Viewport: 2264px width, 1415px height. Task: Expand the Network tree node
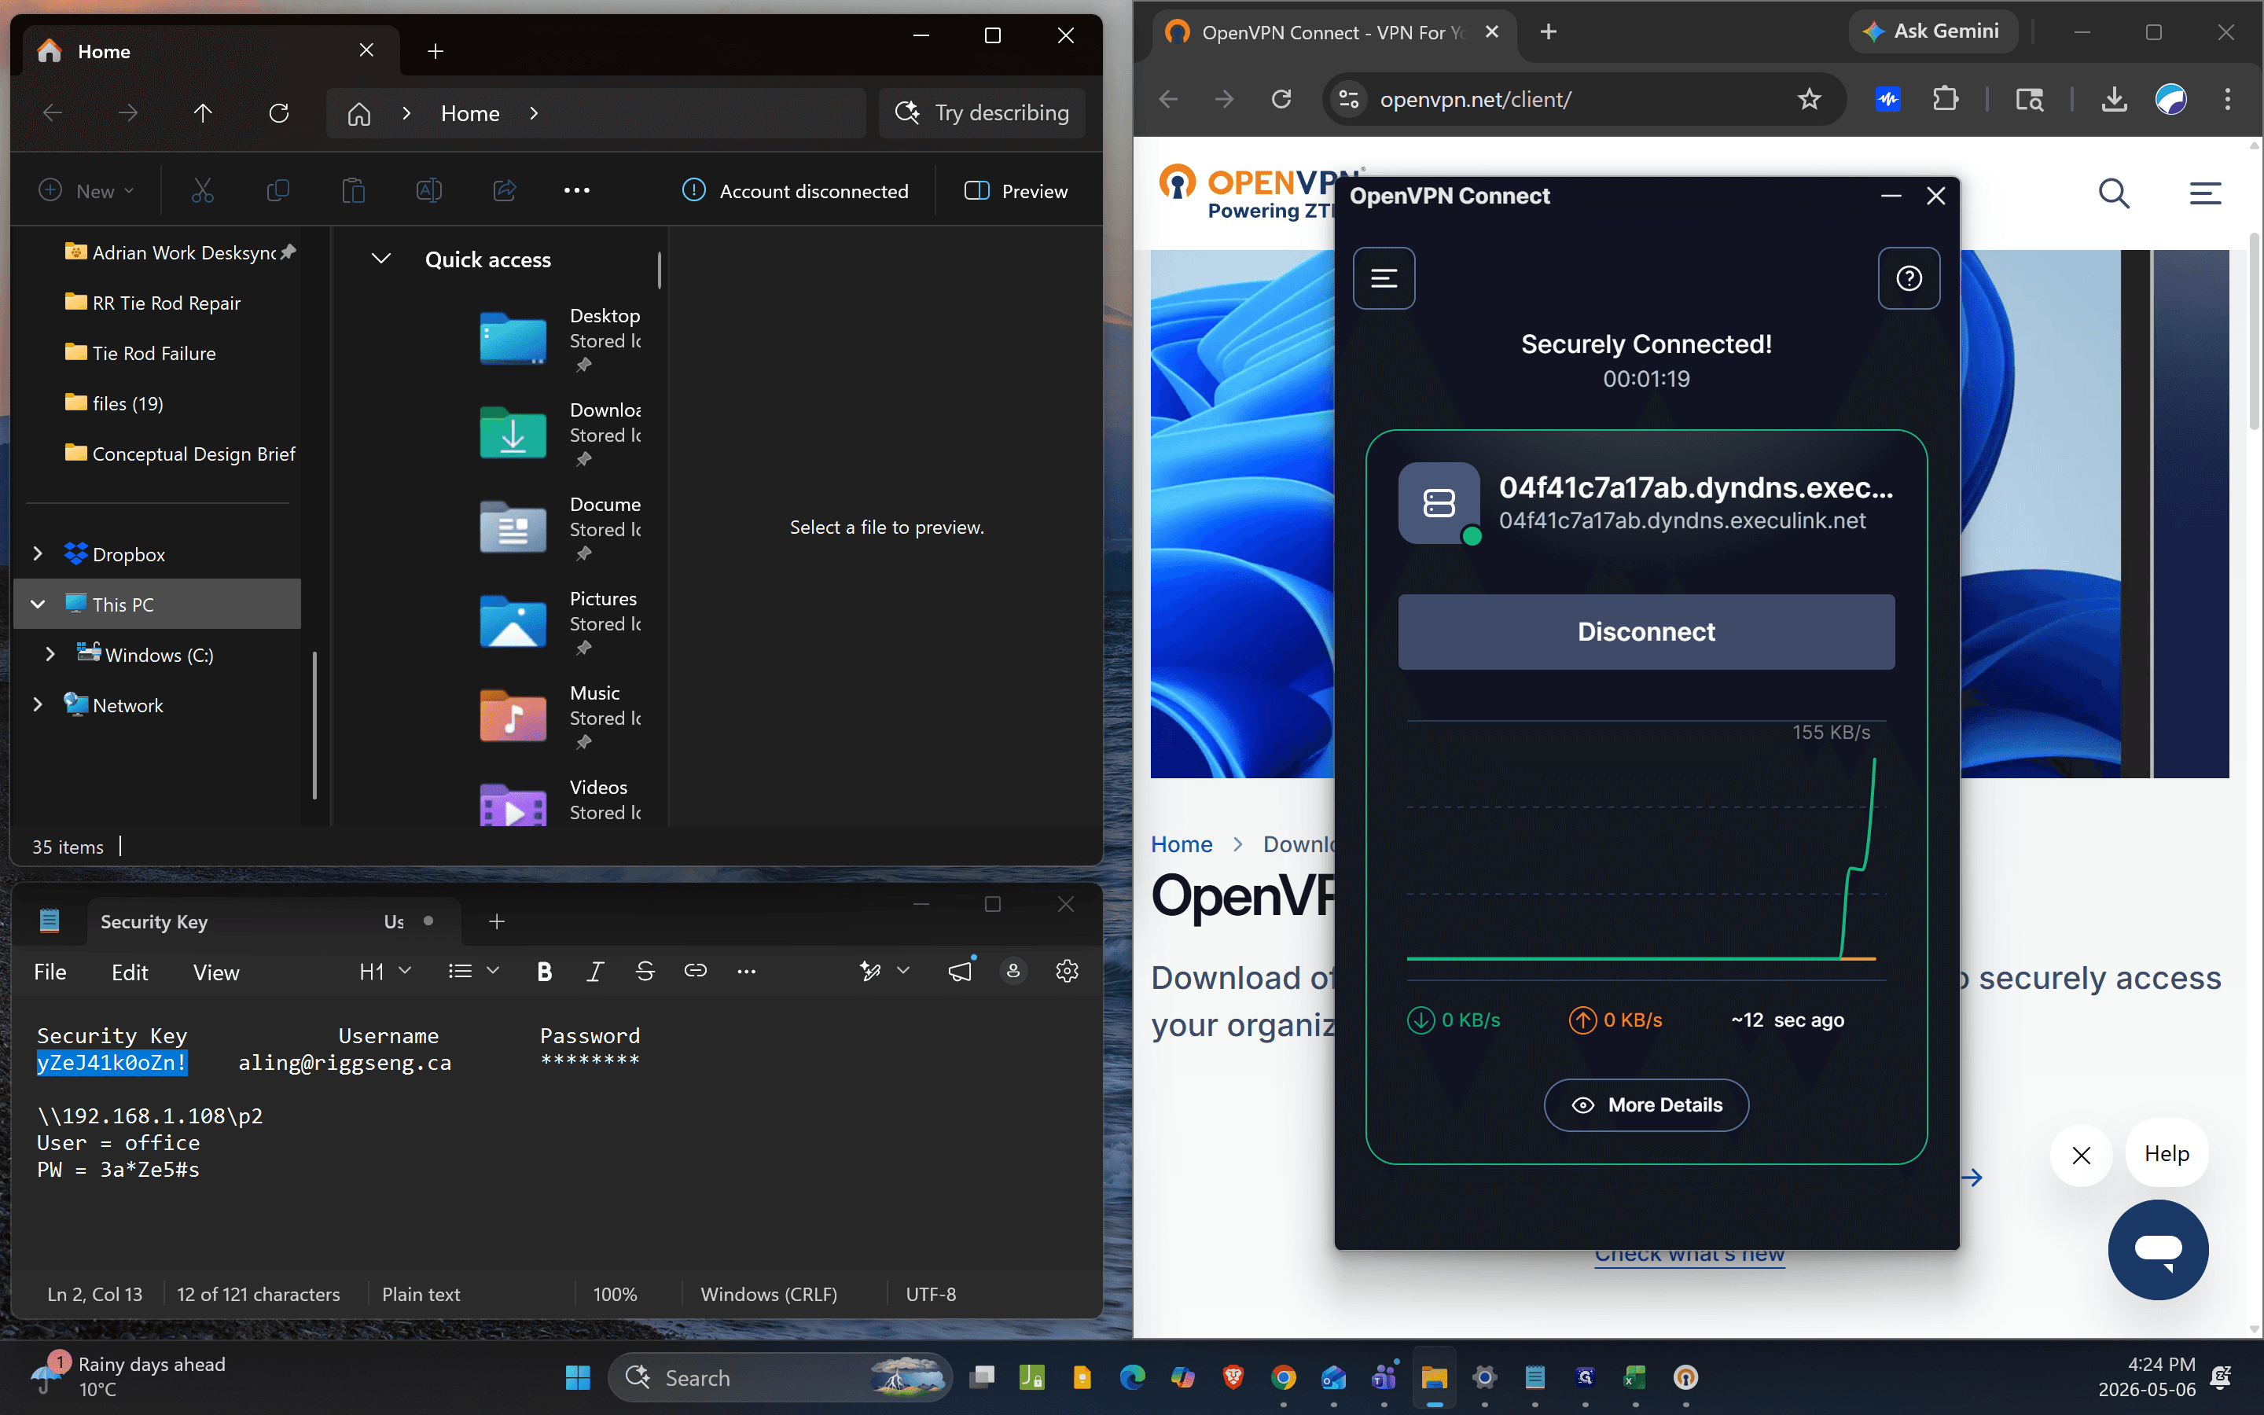click(38, 704)
